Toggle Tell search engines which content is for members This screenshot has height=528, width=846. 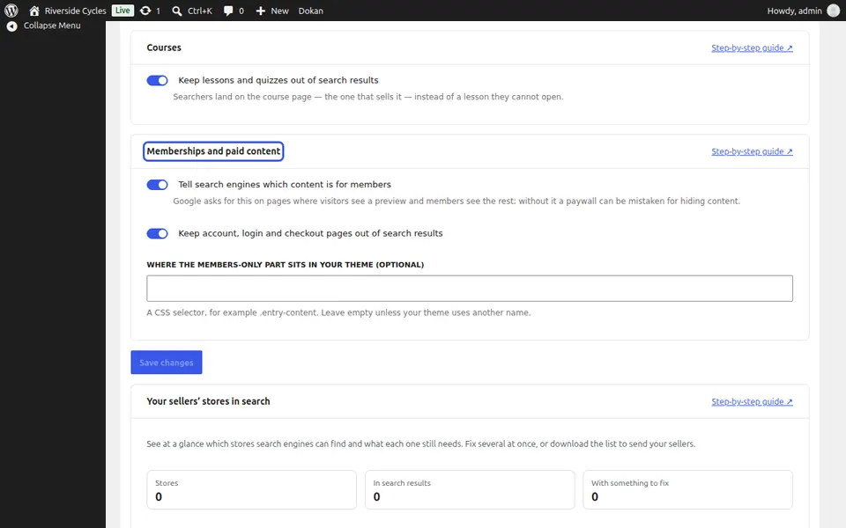coord(158,185)
